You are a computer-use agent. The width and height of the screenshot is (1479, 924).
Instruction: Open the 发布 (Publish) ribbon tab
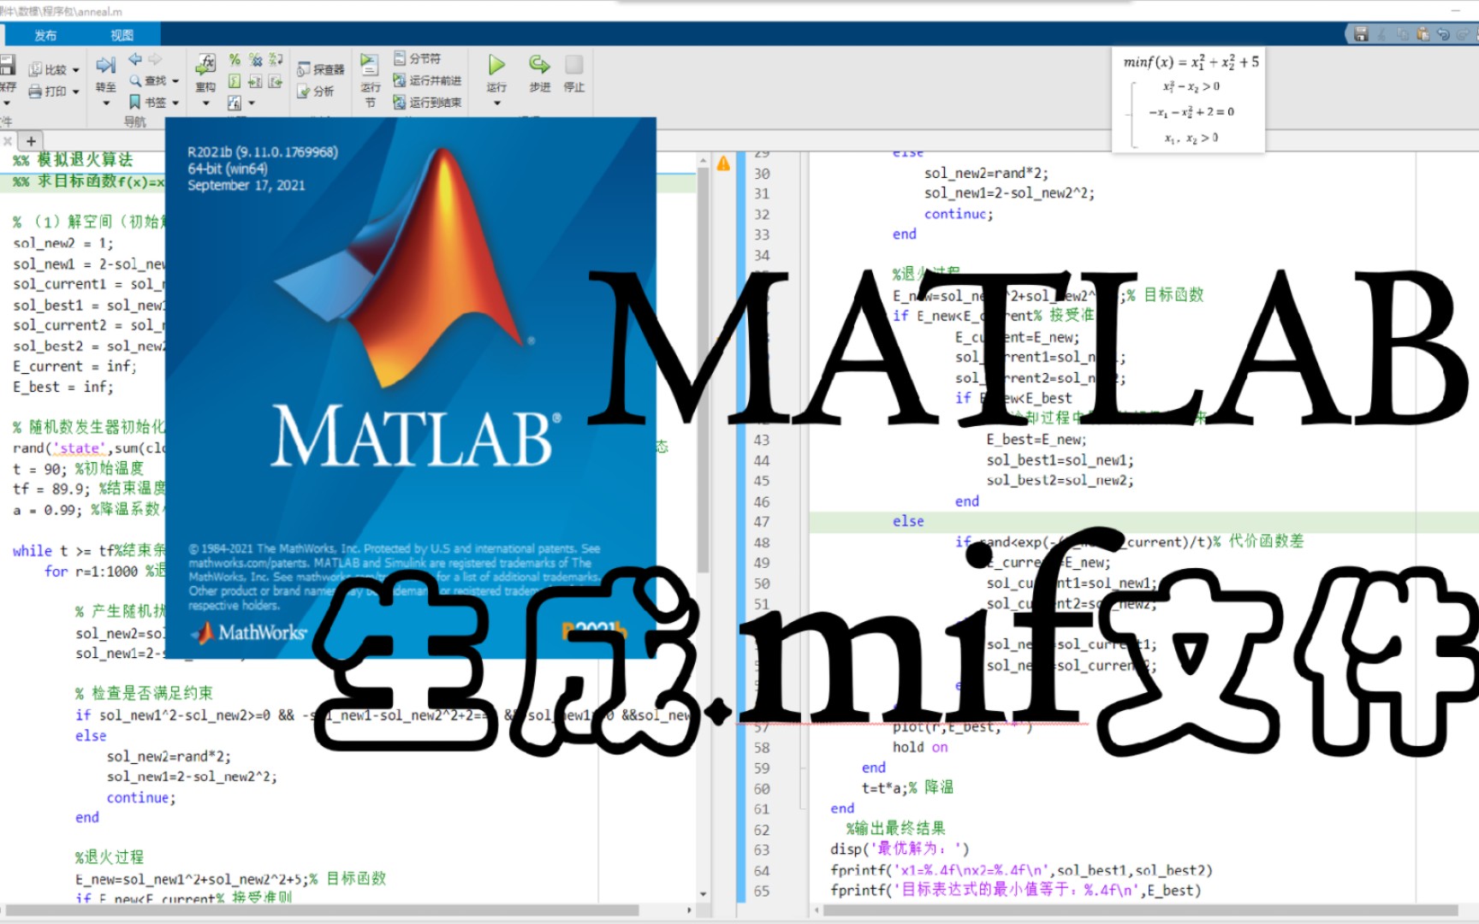click(45, 35)
